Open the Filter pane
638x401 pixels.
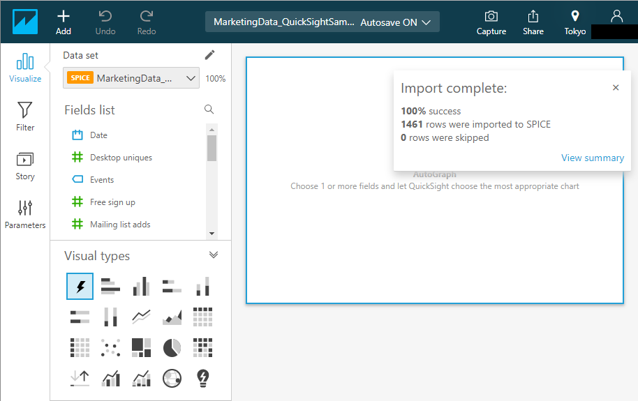tap(25, 116)
